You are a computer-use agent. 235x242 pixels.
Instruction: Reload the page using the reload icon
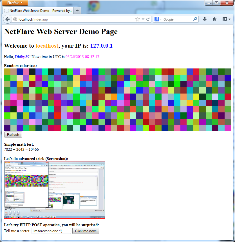tap(148, 19)
